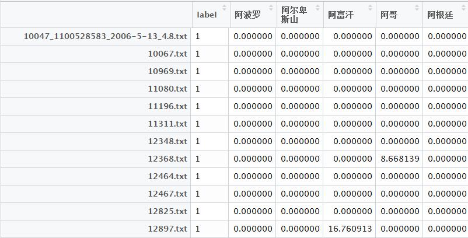Image resolution: width=468 pixels, height=238 pixels.
Task: Select the 阿根廷 column header text
Action: click(x=440, y=15)
